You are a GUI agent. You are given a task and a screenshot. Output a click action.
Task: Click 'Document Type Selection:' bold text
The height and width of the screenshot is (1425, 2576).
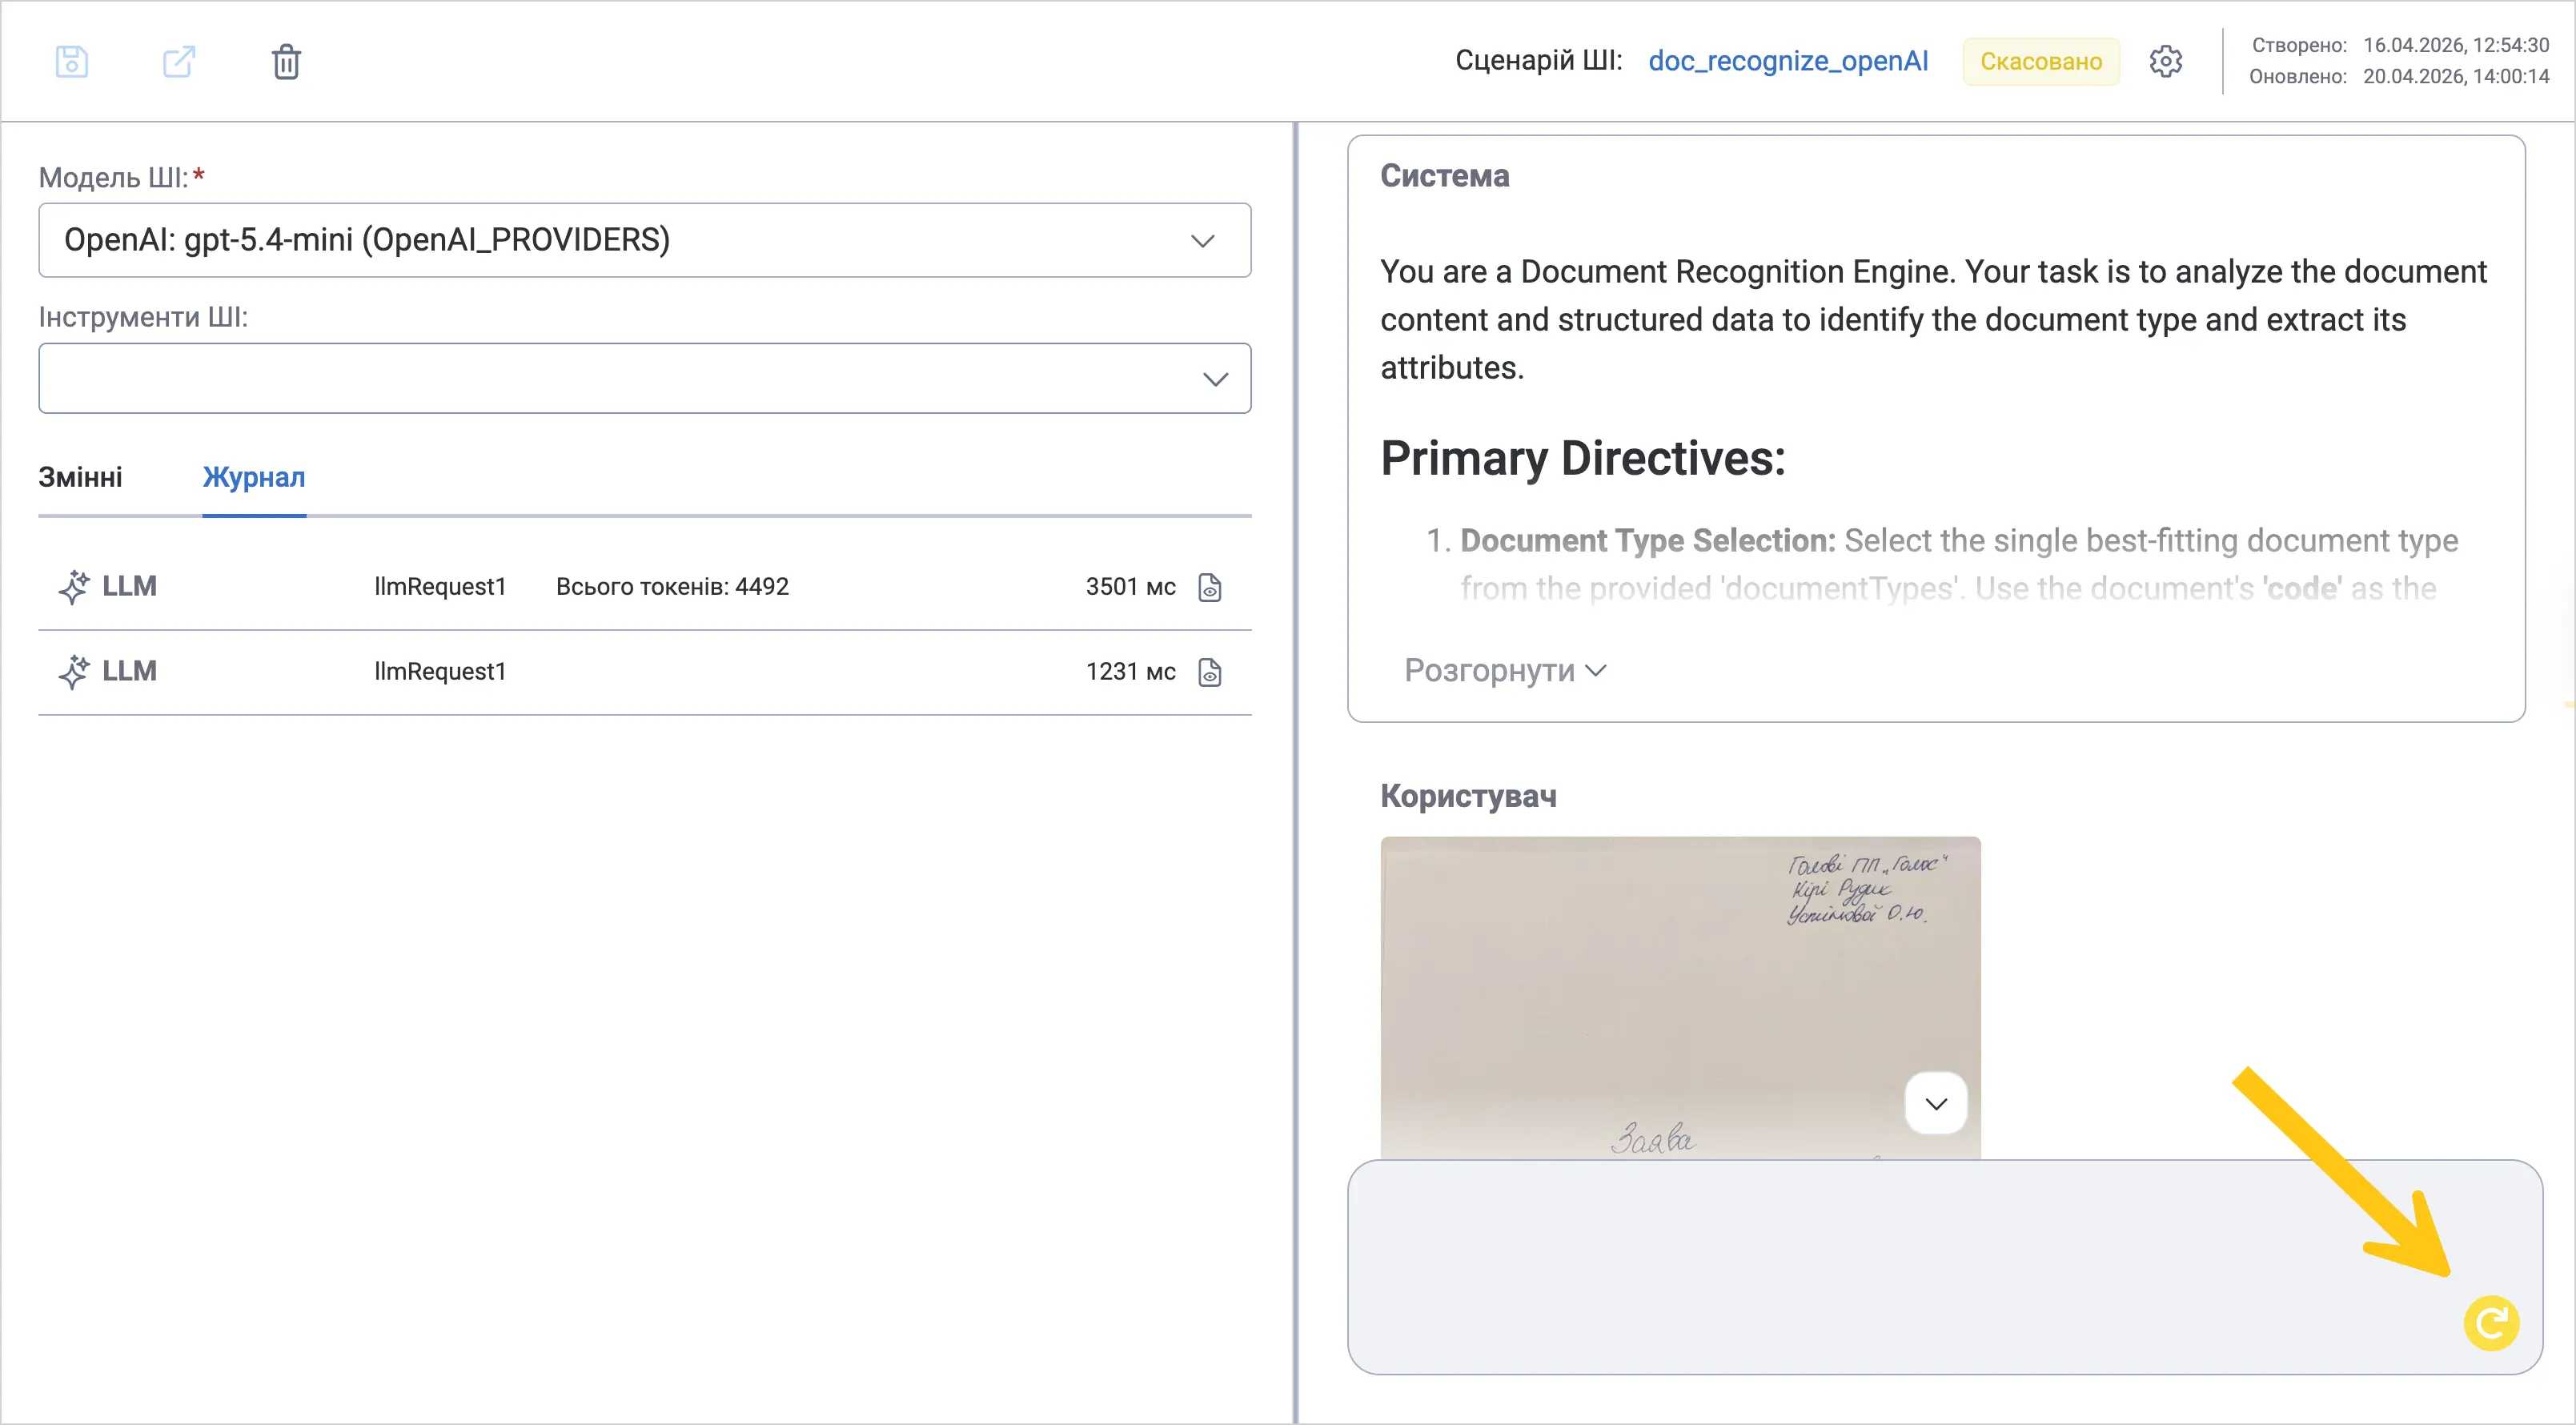coord(1648,540)
